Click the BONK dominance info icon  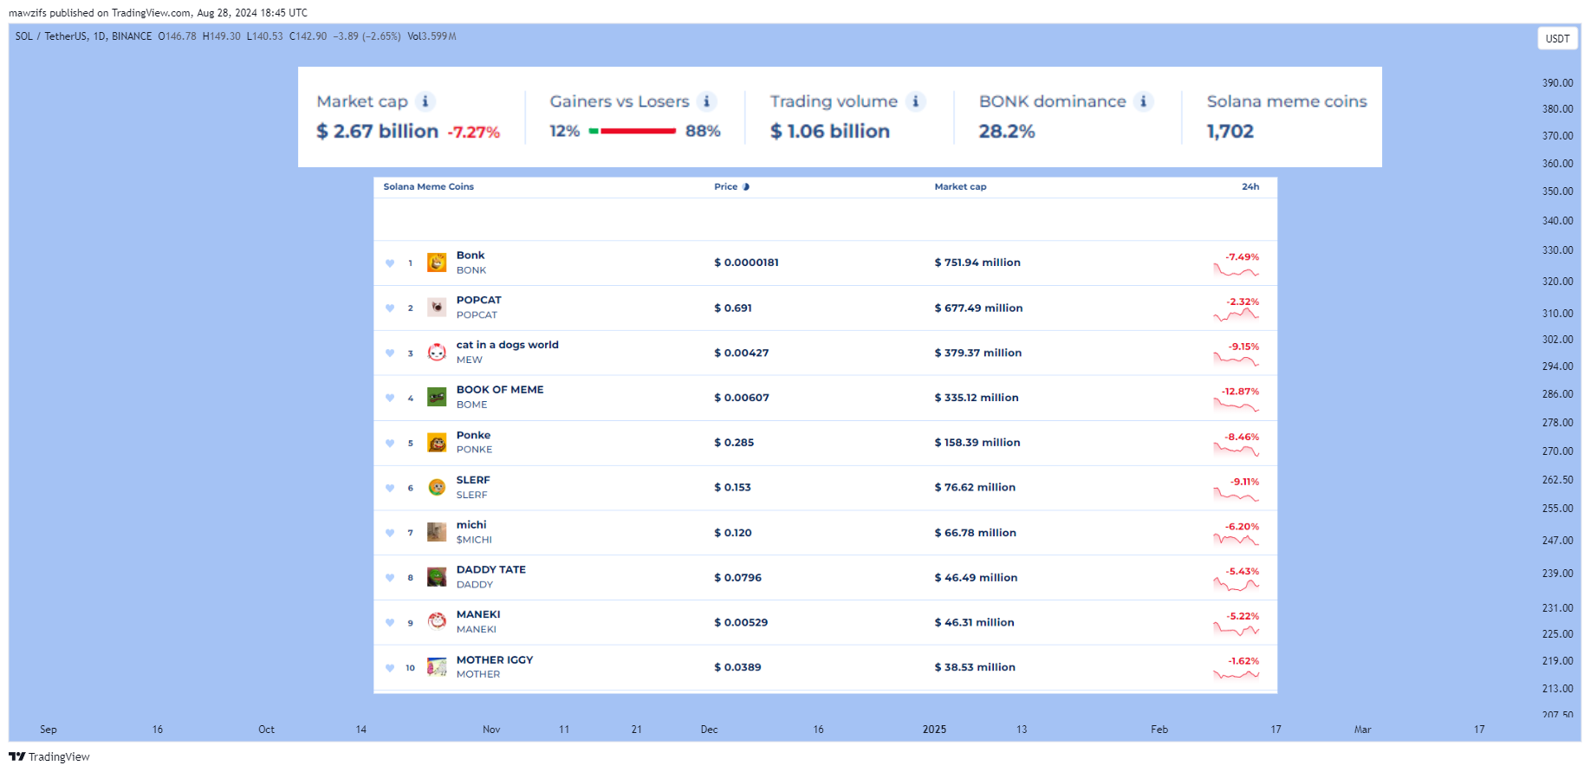1144,101
